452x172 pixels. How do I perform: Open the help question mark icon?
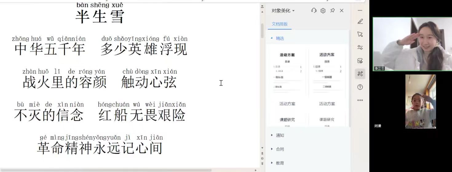point(360,87)
